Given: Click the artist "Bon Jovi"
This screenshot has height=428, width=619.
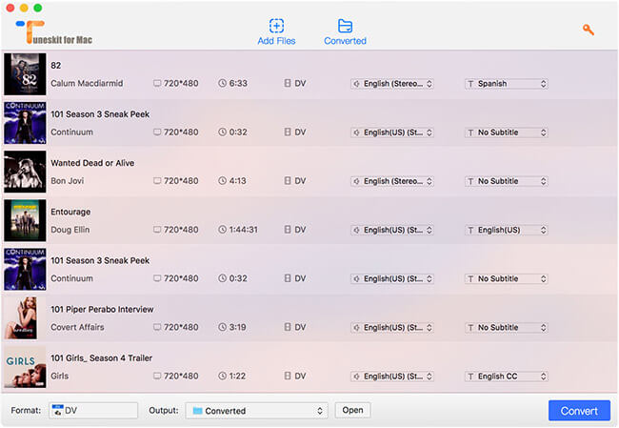Looking at the screenshot, I should pos(67,181).
